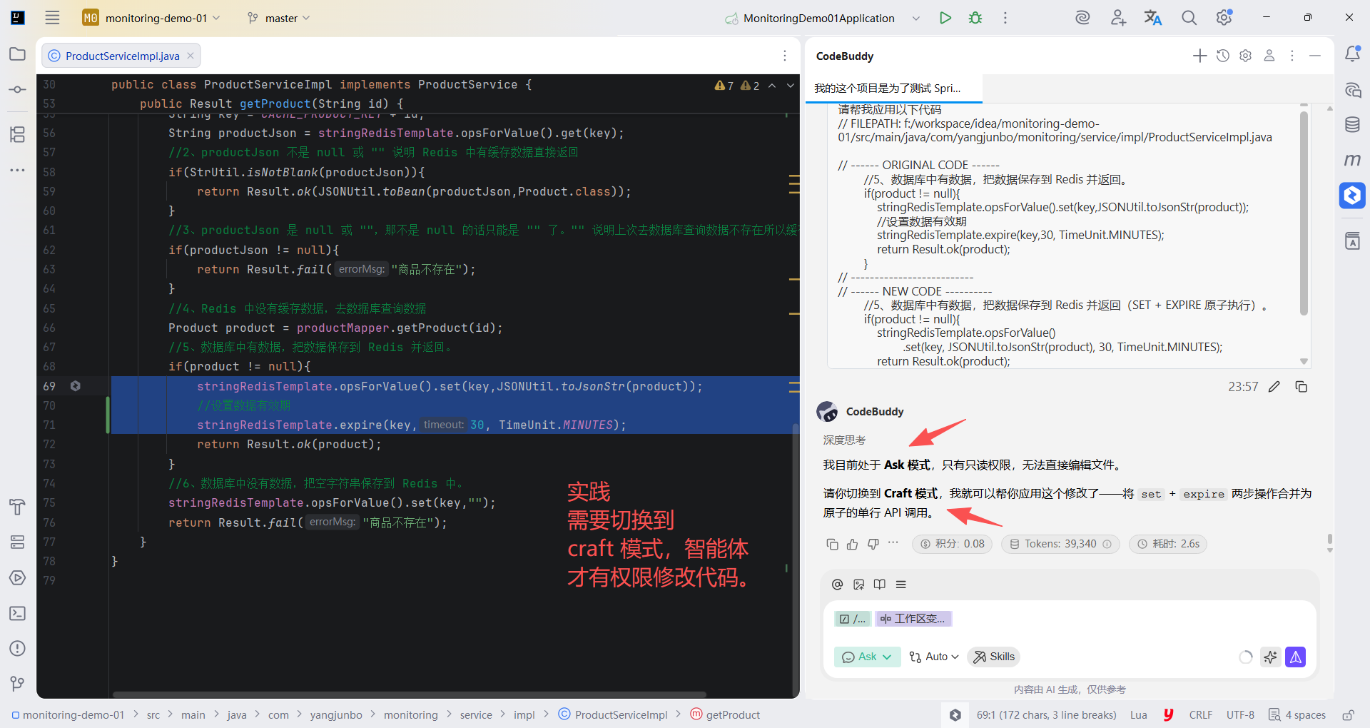The height and width of the screenshot is (728, 1370).
Task: Jump to previous highlighted problem arrow
Action: click(x=772, y=86)
